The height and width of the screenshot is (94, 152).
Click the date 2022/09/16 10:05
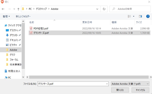[92, 33]
